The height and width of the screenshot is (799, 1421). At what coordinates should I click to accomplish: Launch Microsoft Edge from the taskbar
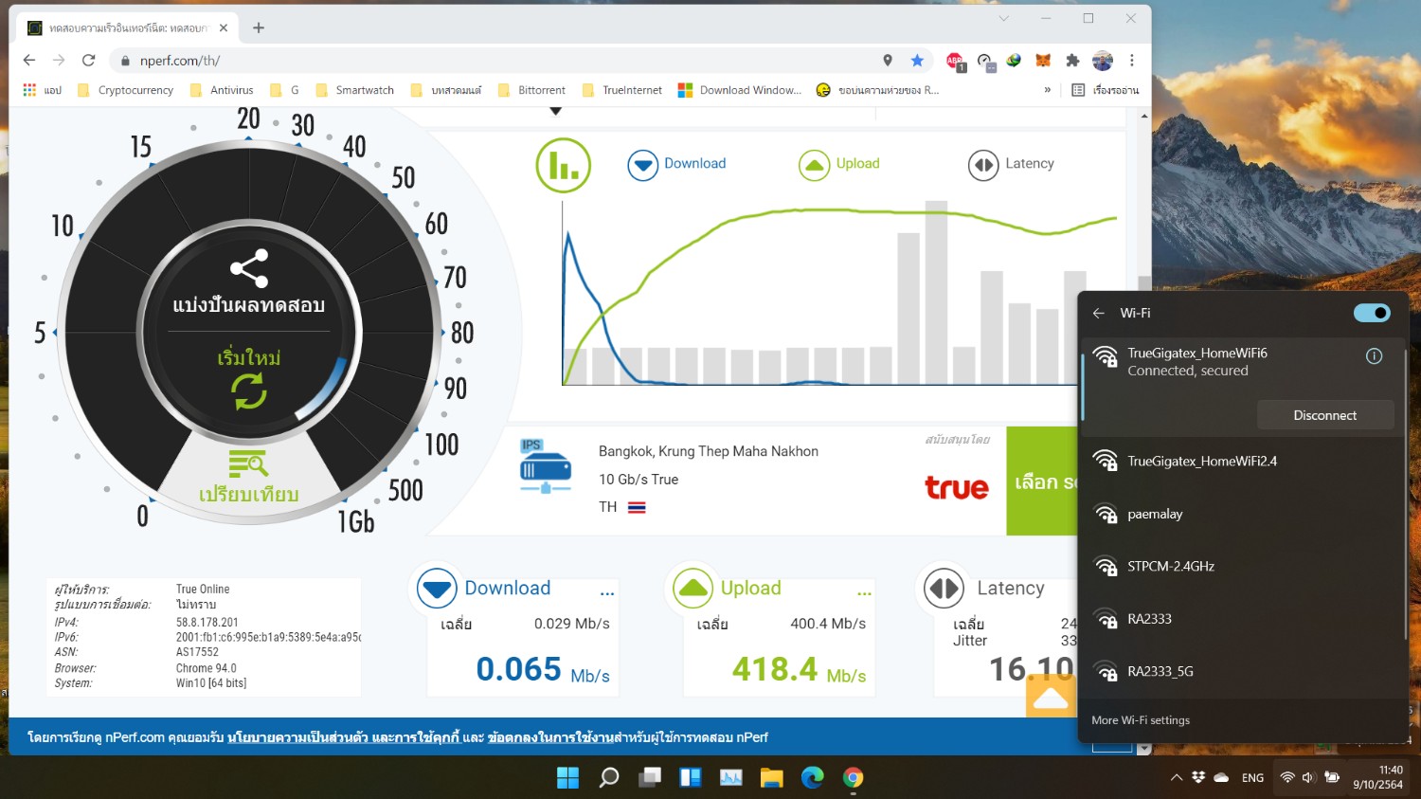(x=813, y=778)
